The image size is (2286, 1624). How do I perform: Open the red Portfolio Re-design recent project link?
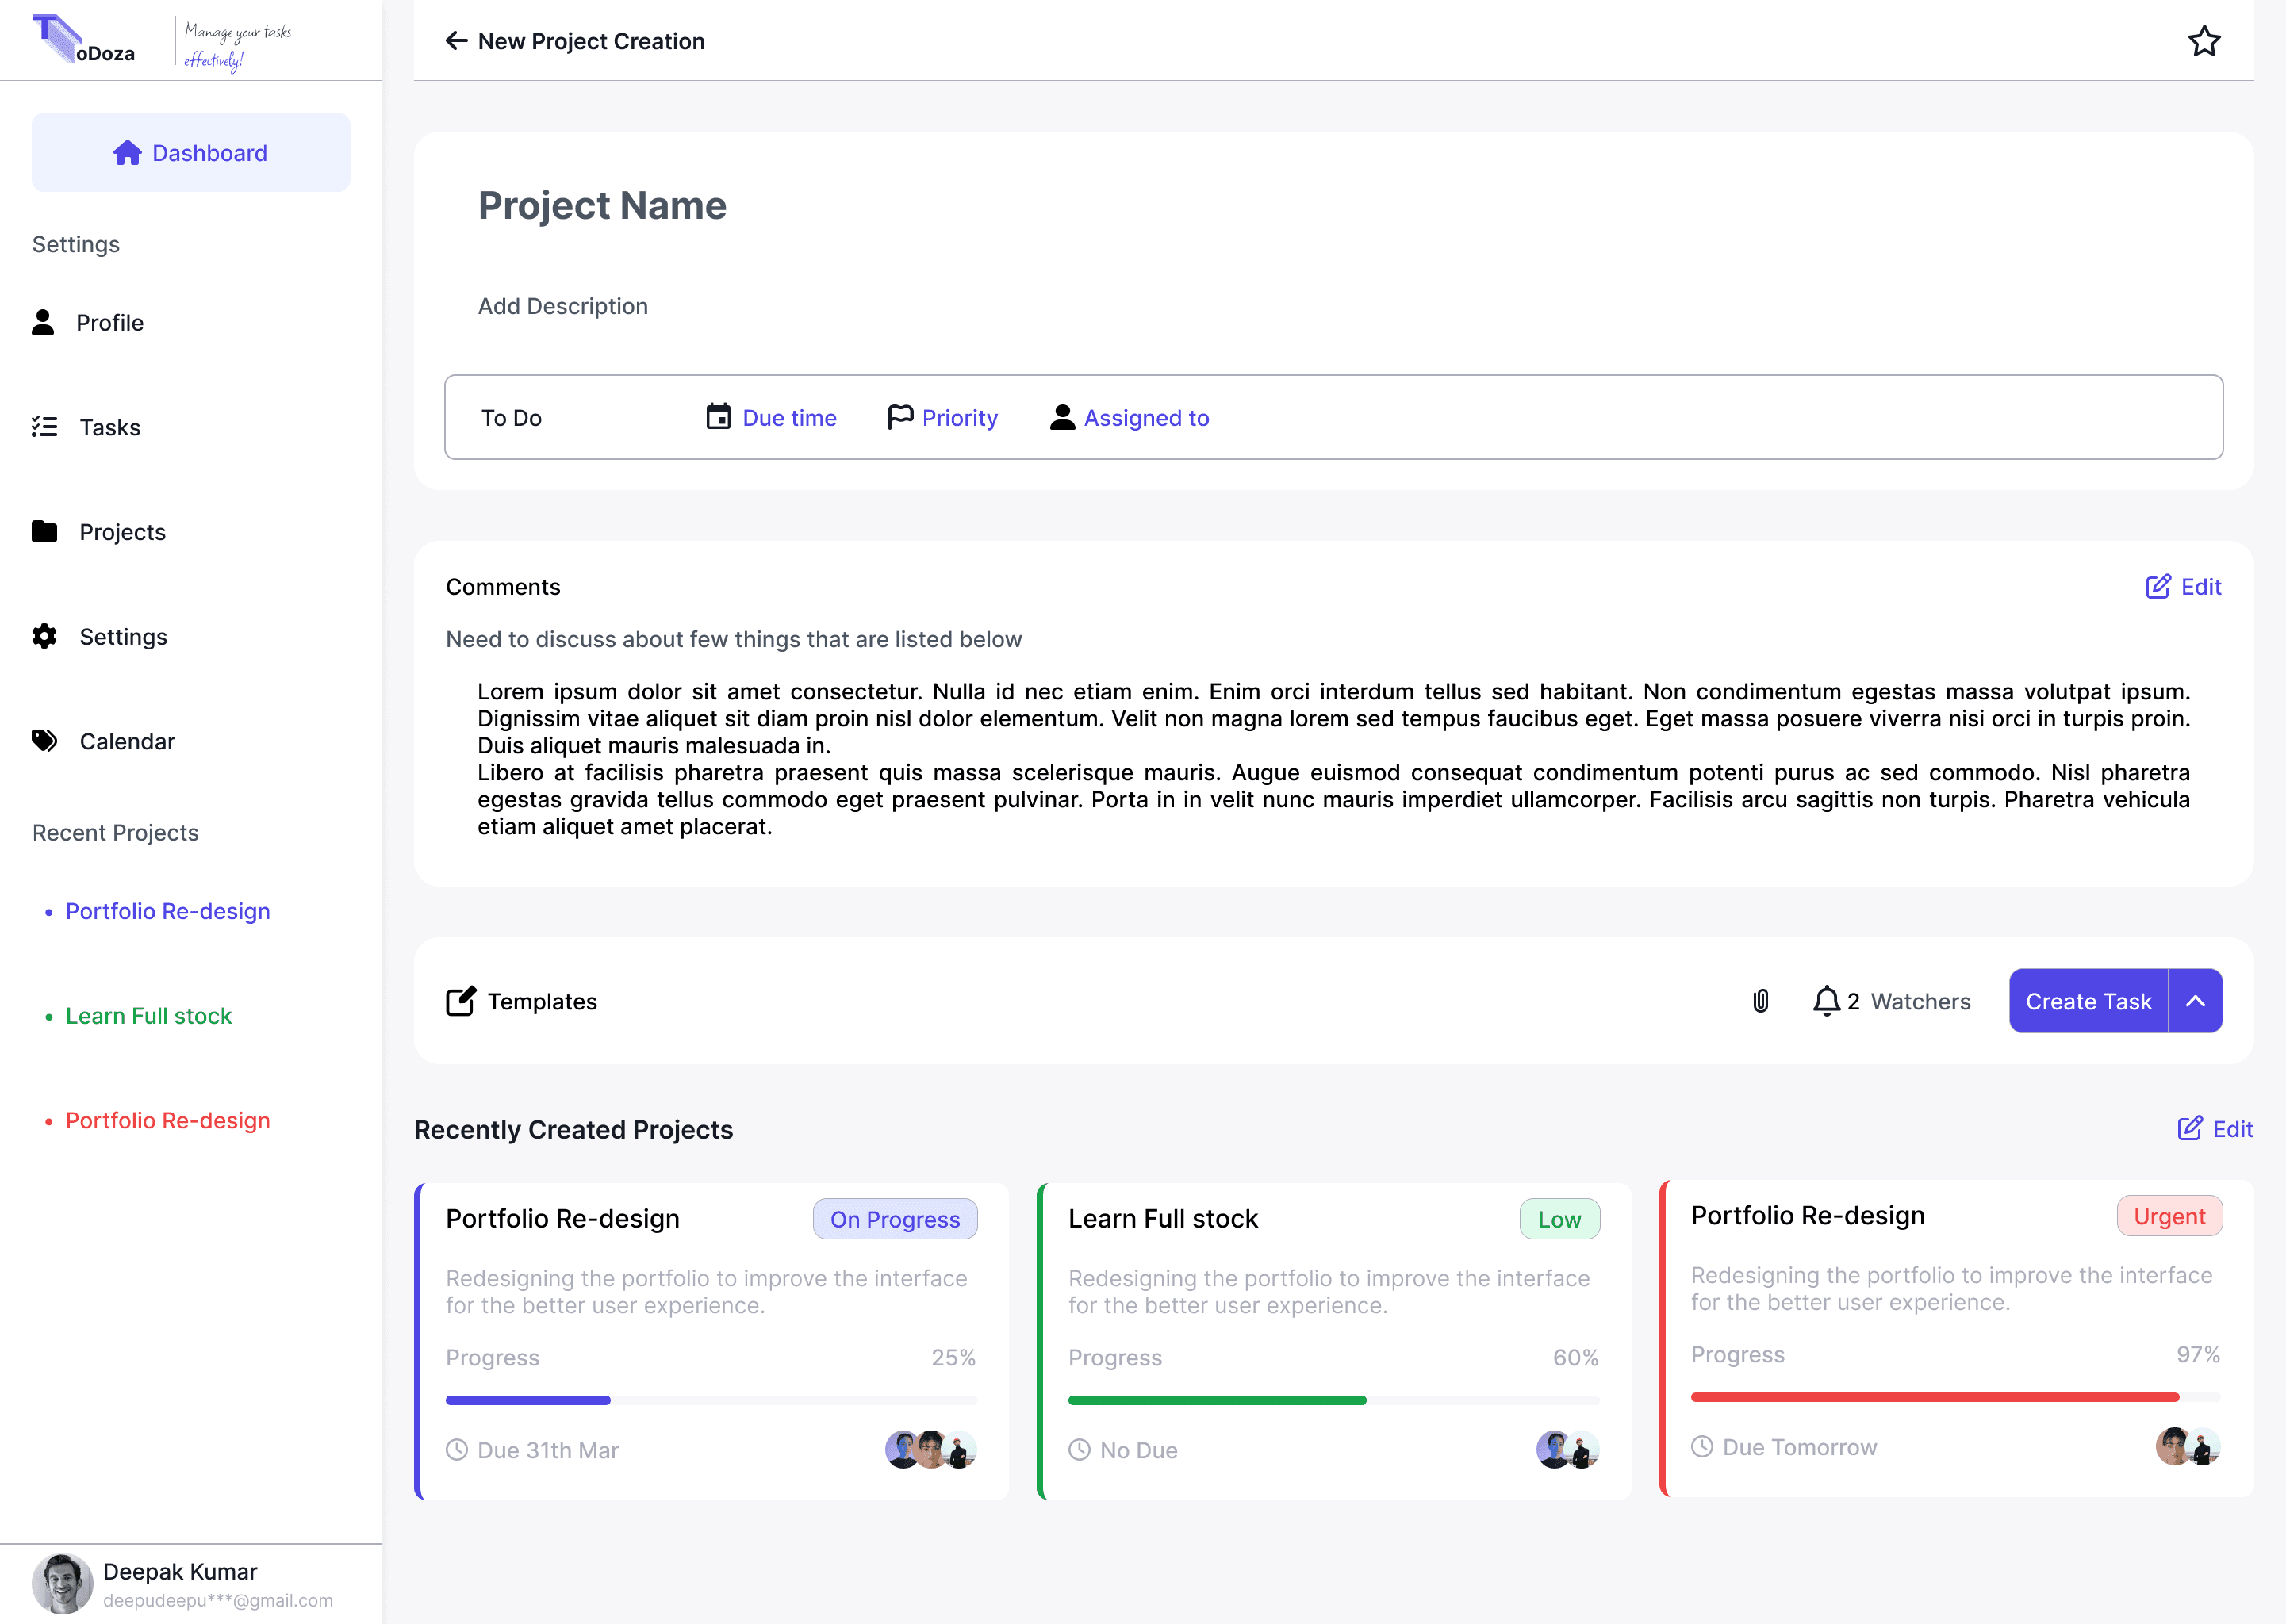tap(168, 1120)
